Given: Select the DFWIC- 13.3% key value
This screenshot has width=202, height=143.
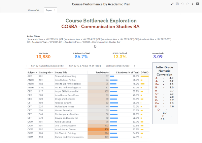Looking at the screenshot, I should pos(120,57).
